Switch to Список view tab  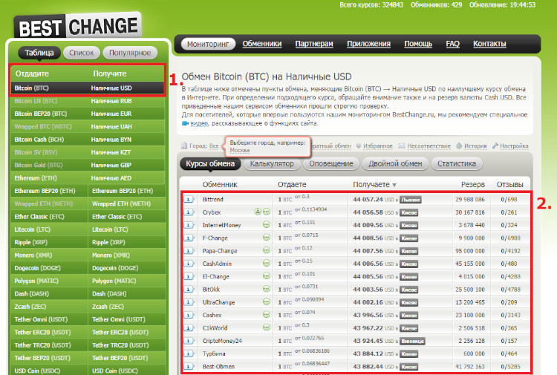pyautogui.click(x=82, y=53)
